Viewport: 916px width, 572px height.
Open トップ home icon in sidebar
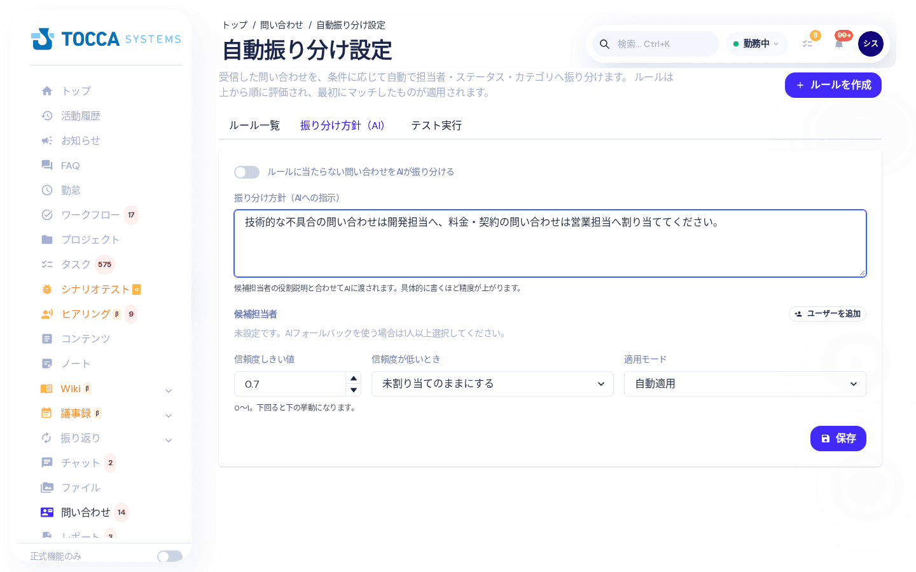(x=47, y=91)
